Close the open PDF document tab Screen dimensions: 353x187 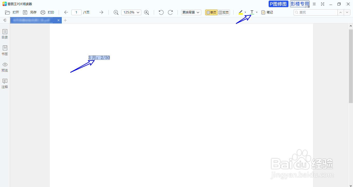(58, 20)
